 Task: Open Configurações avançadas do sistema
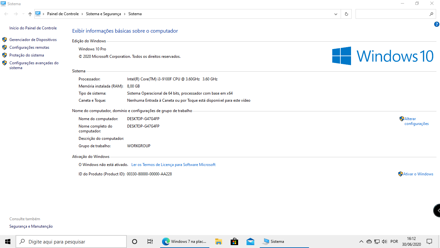pyautogui.click(x=34, y=65)
